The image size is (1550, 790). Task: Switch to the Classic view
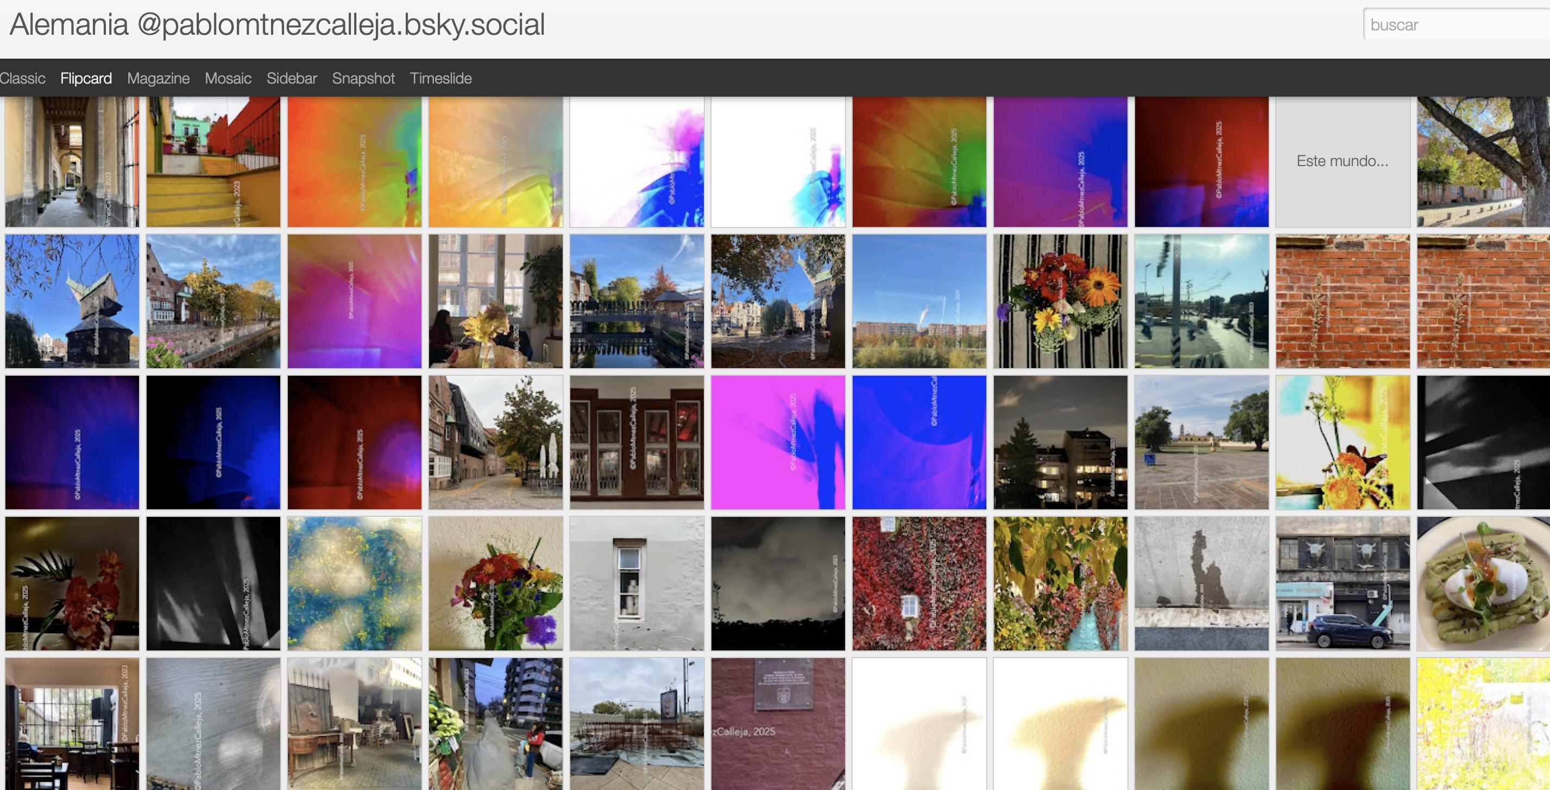click(x=22, y=78)
